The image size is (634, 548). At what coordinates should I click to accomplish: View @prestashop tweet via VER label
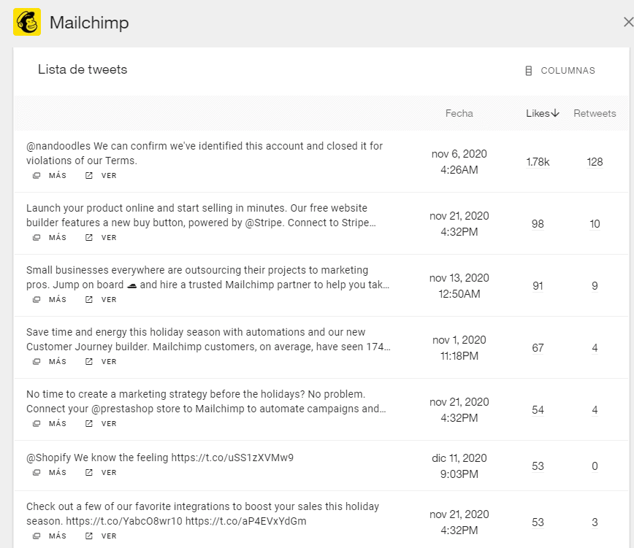tap(109, 424)
